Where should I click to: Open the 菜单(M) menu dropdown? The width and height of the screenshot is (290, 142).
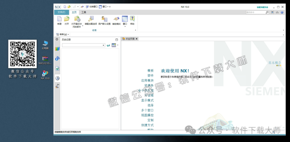coord(63,34)
